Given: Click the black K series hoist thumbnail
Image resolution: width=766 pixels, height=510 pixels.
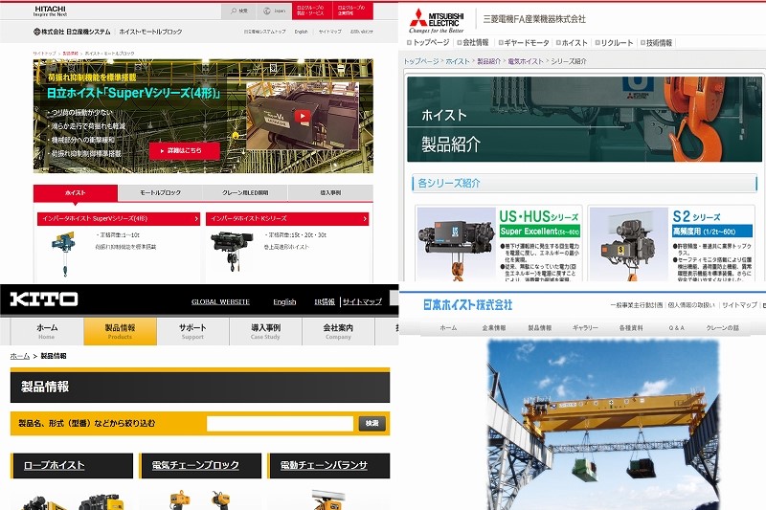Looking at the screenshot, I should pyautogui.click(x=233, y=251).
